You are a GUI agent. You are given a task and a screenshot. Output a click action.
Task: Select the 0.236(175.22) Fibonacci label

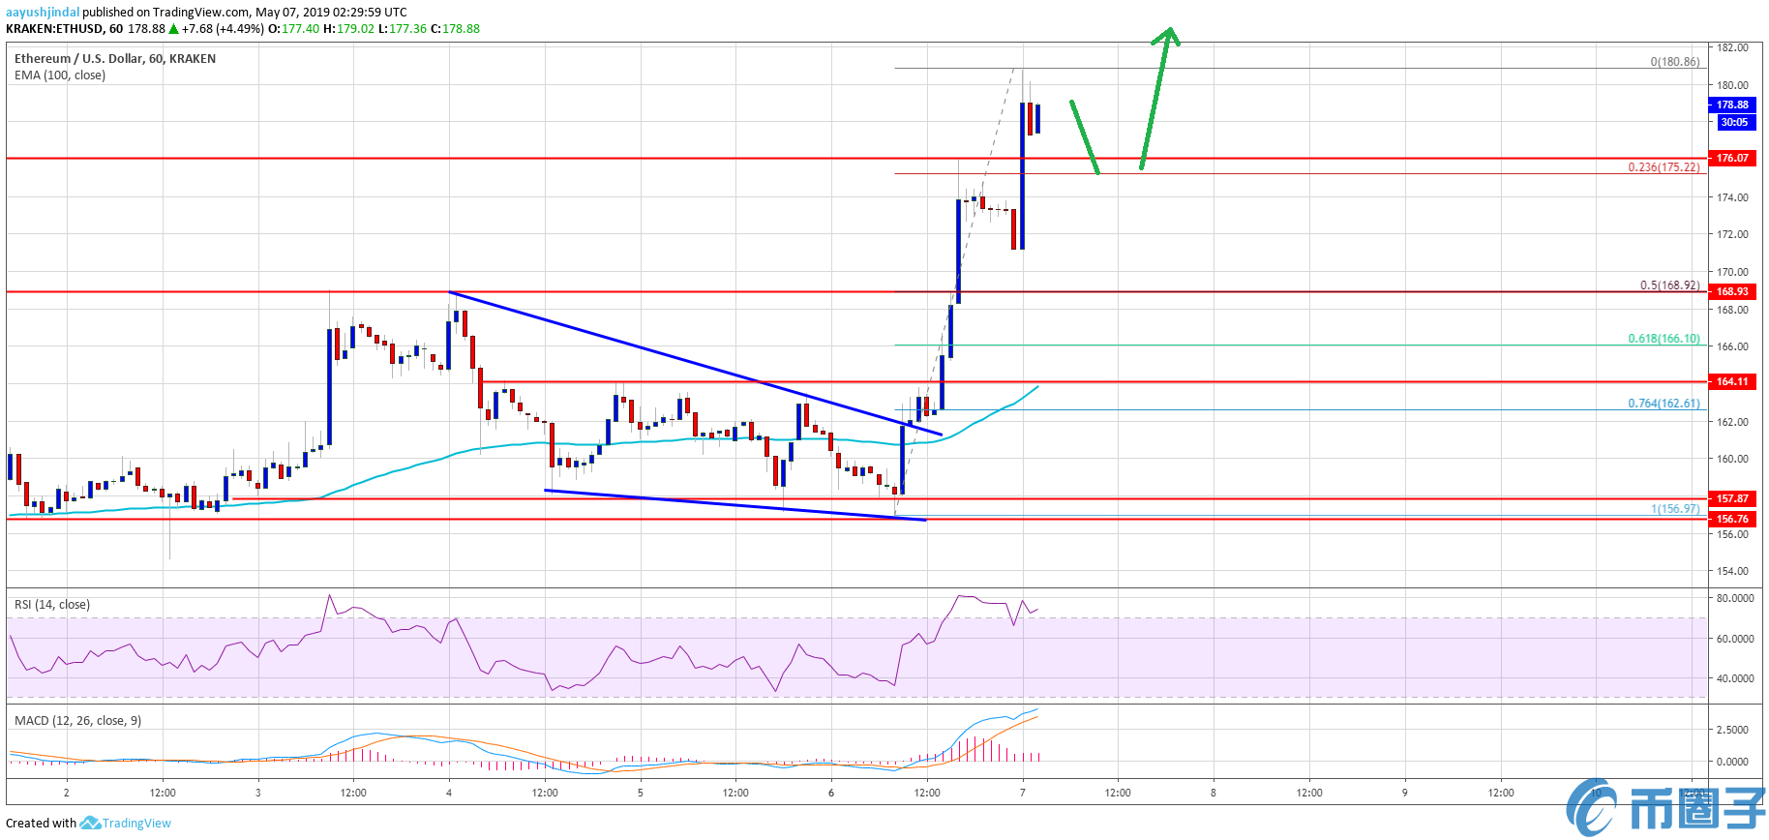click(x=1664, y=166)
